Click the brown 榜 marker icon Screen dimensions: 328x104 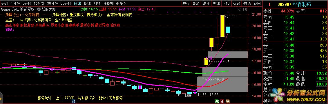coord(228,101)
